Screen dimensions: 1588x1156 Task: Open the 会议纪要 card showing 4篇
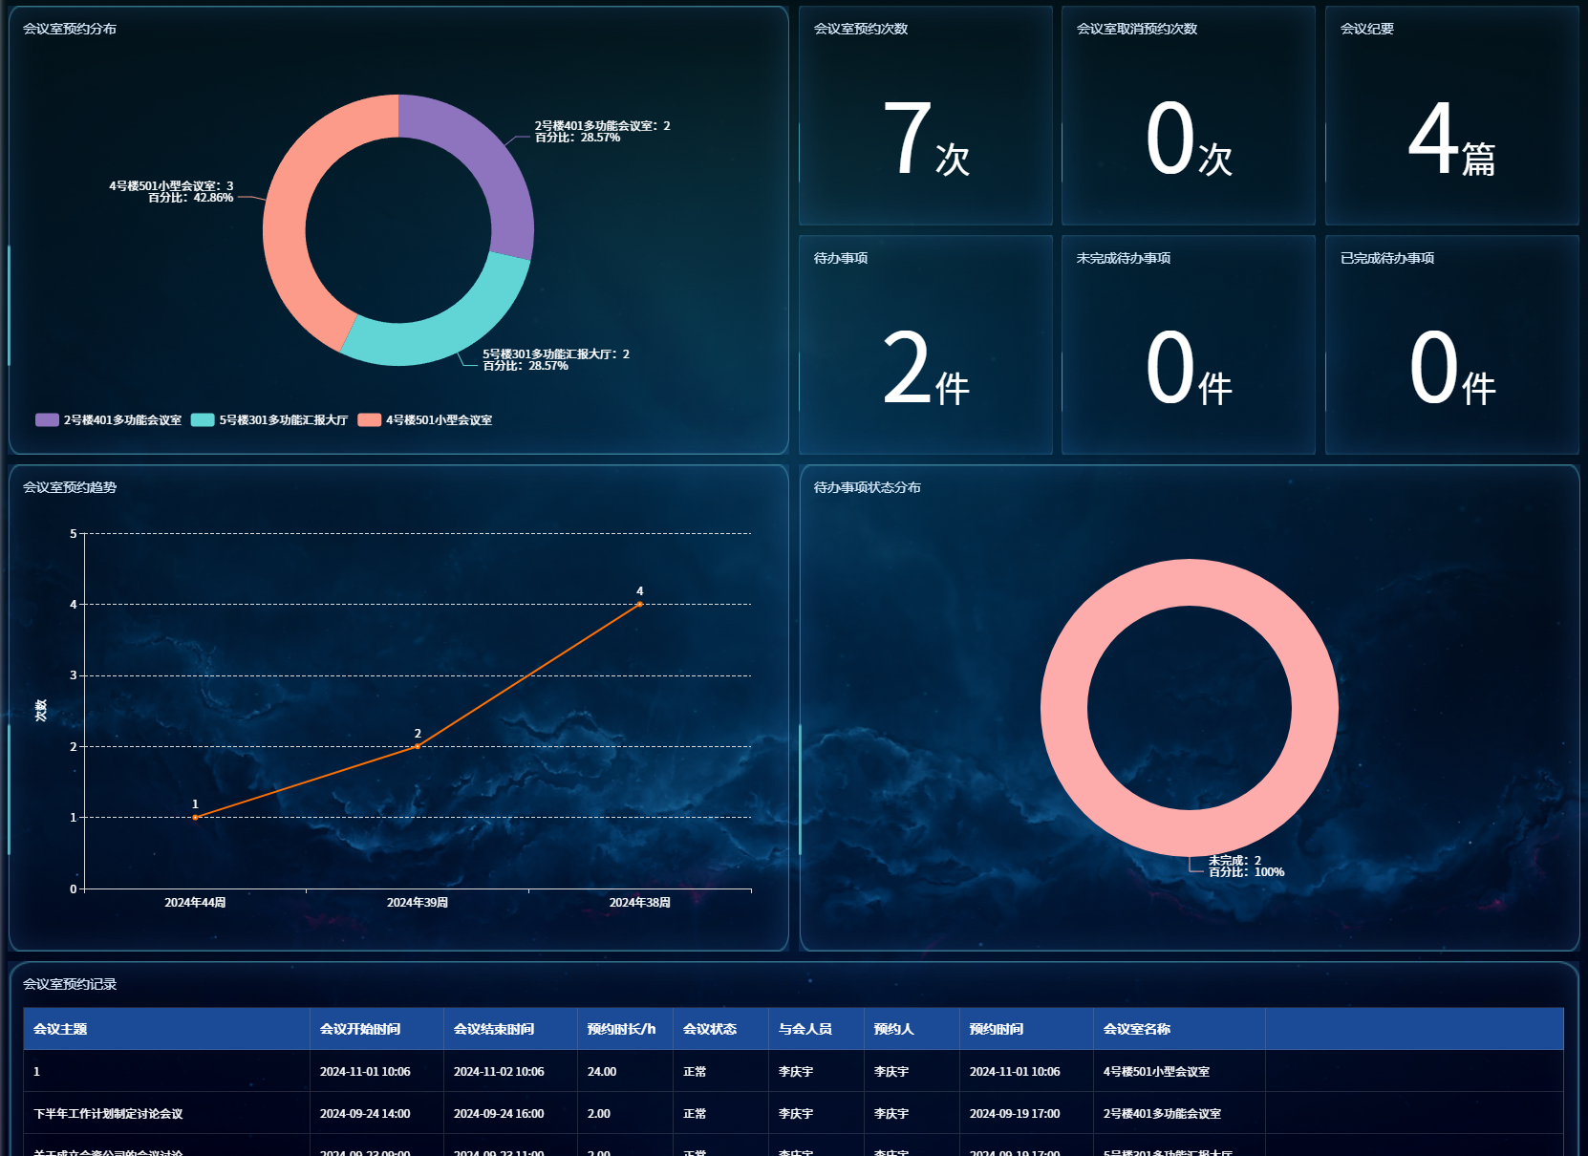(x=1451, y=117)
